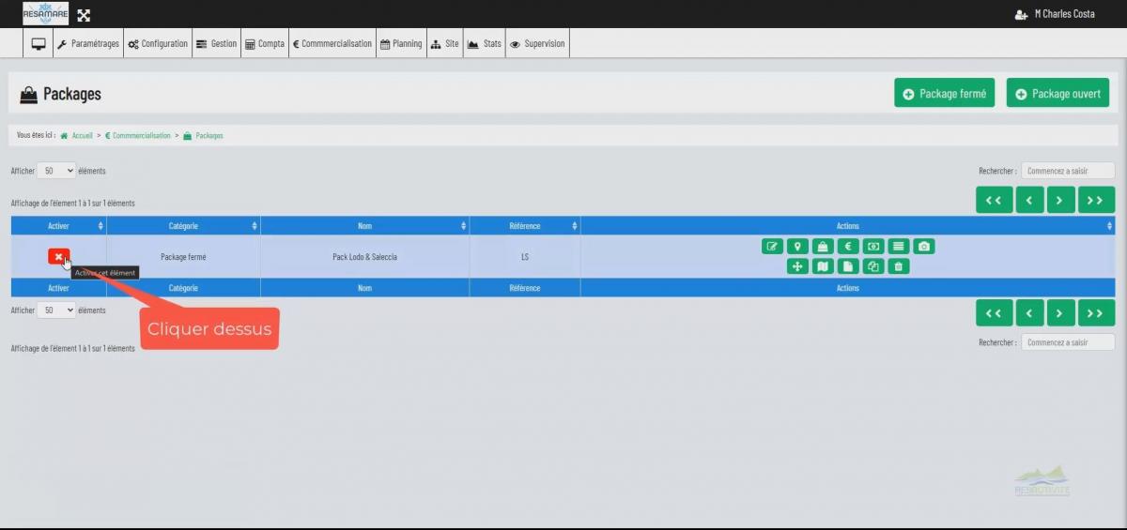Go to last page using top >> button

pyautogui.click(x=1096, y=200)
